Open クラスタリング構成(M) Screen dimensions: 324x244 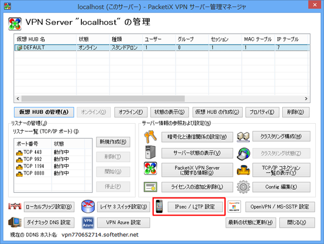pyautogui.click(x=281, y=137)
